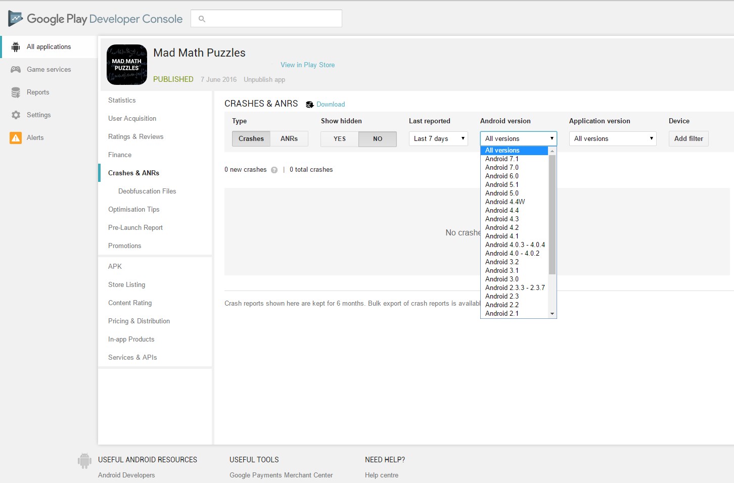Download crash reports via the download icon
The height and width of the screenshot is (483, 734).
pyautogui.click(x=309, y=104)
